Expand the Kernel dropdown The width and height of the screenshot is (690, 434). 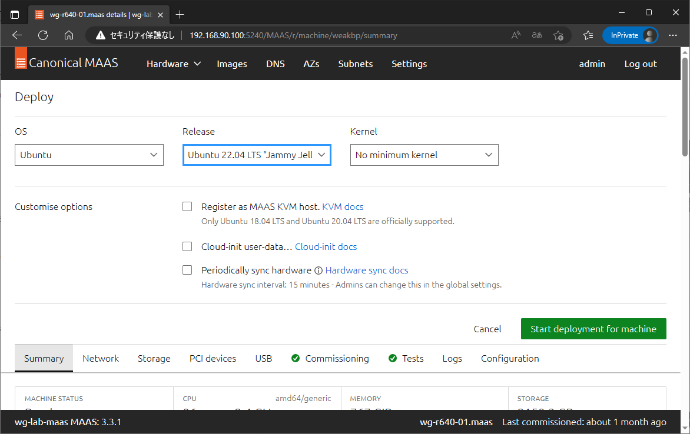(424, 155)
